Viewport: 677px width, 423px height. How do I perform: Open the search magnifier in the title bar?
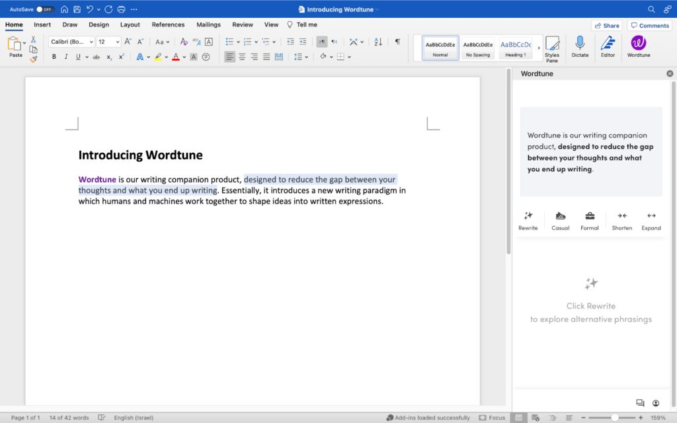(651, 9)
